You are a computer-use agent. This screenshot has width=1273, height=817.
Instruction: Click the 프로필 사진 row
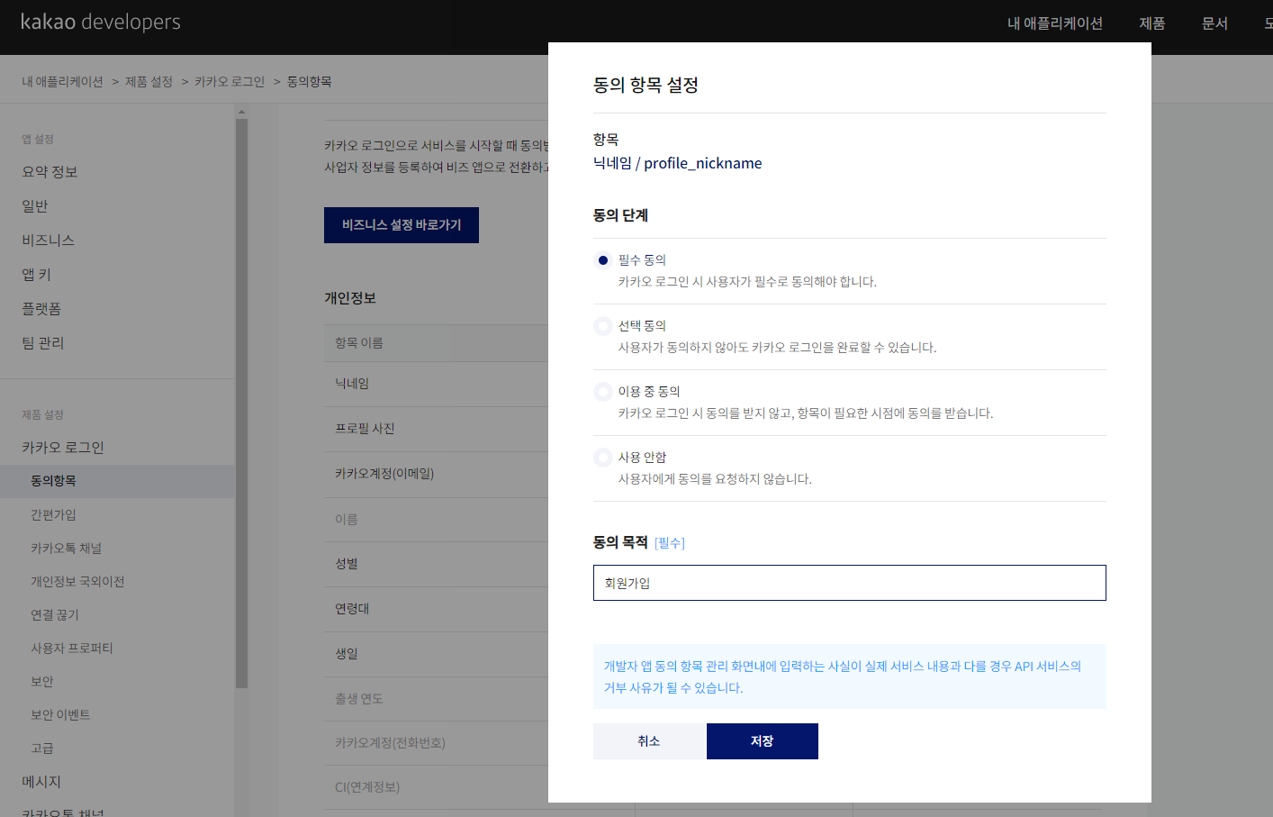(x=436, y=429)
